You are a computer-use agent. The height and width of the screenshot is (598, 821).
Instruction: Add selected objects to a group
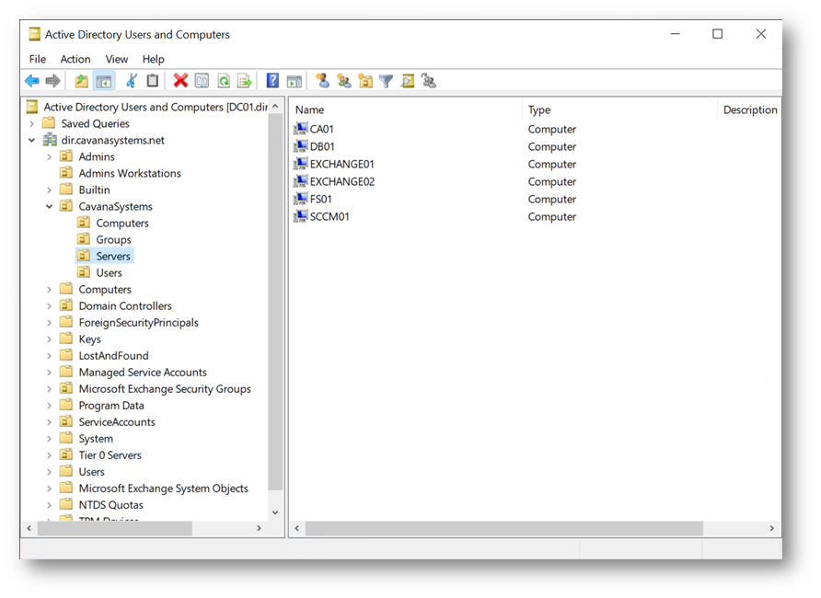tap(429, 81)
